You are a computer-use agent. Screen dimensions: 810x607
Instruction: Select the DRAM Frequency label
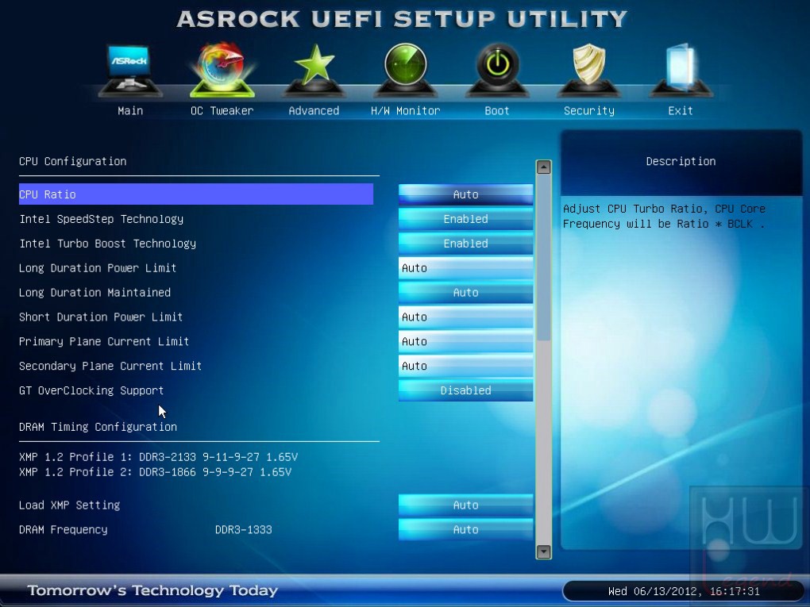pyautogui.click(x=63, y=529)
